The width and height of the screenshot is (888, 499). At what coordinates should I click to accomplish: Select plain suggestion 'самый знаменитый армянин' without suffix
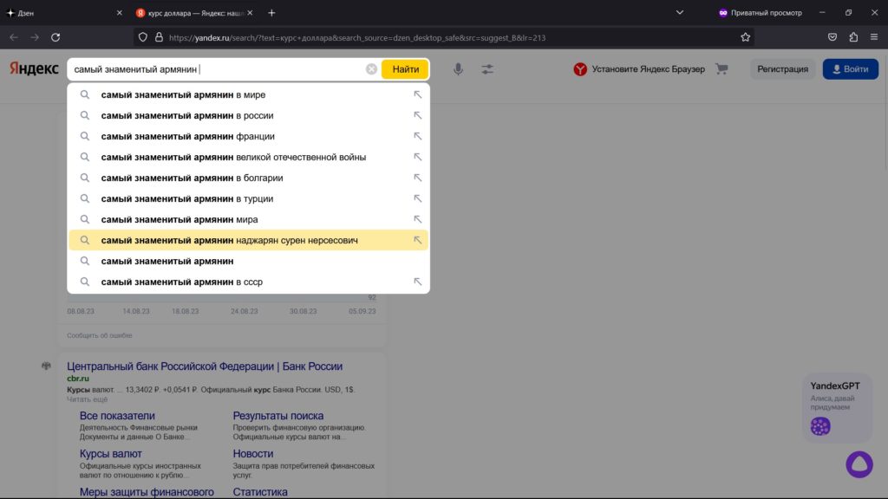pos(248,261)
